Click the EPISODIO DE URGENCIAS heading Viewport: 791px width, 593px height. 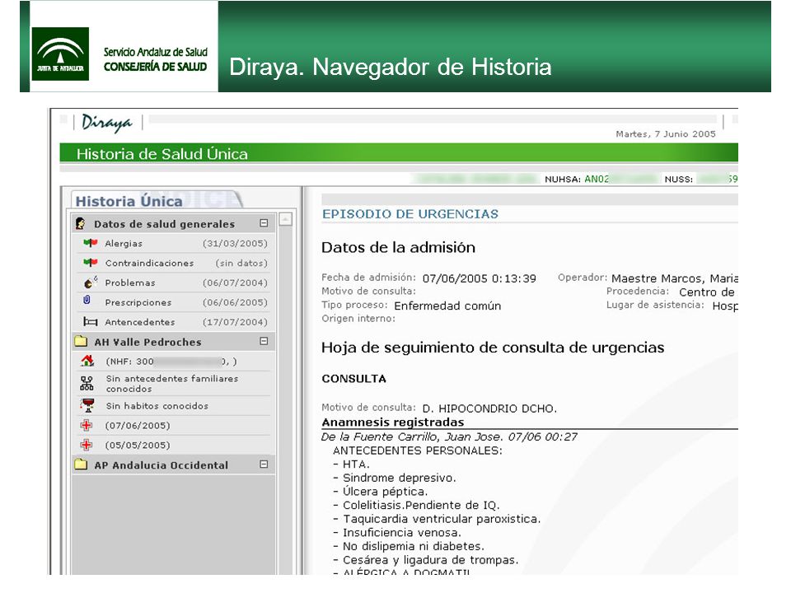[410, 214]
